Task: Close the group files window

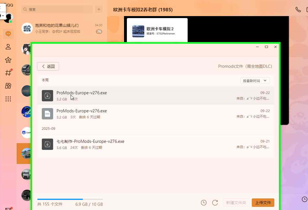Action: [276, 47]
